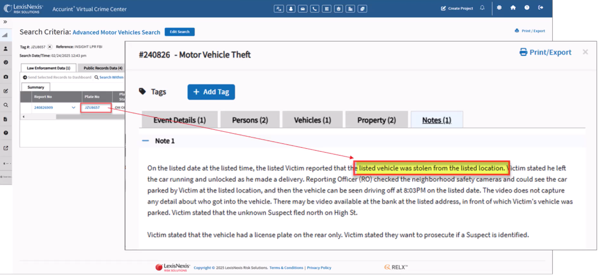Expand the report 240826909 row chevron

coord(74,108)
